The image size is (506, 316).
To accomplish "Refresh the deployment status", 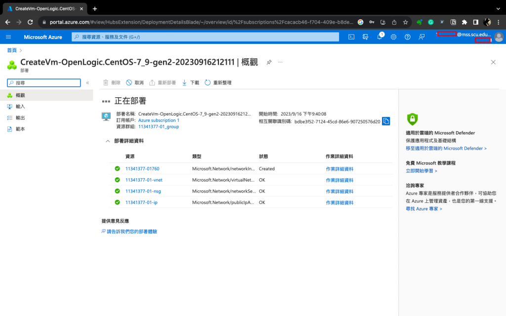I will (218, 82).
